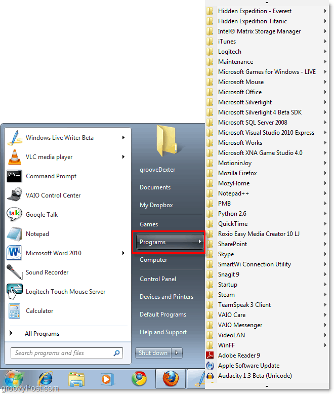Click the Audacity headphones icon

[x=210, y=376]
